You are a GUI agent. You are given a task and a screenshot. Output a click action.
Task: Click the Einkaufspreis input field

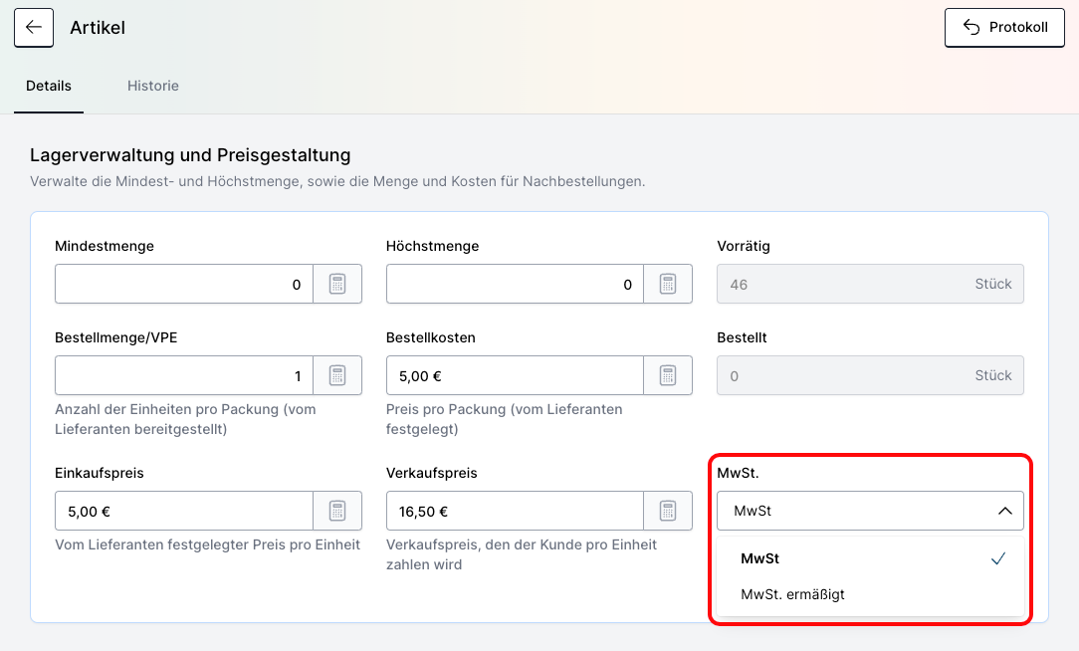(x=184, y=511)
